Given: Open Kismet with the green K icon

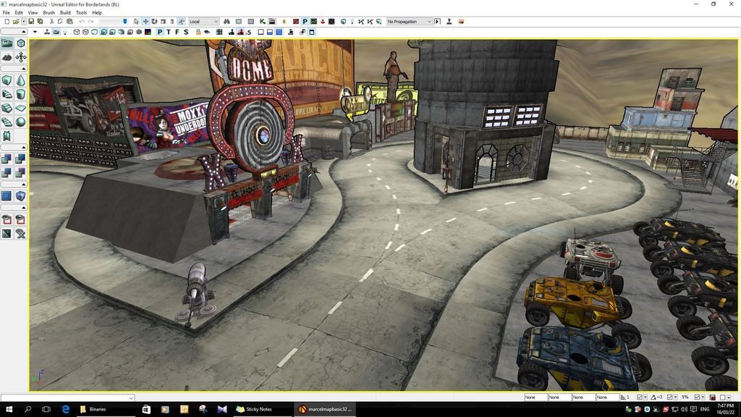Looking at the screenshot, I should coord(262,21).
